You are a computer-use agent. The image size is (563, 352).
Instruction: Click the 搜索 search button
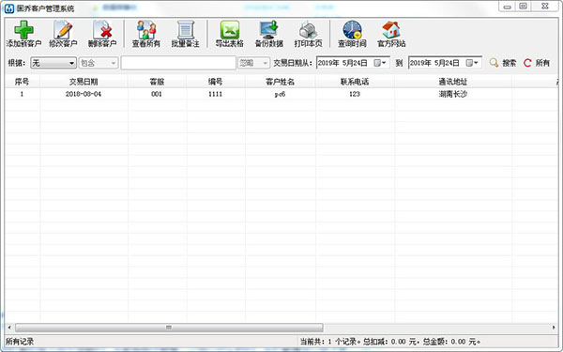[503, 63]
